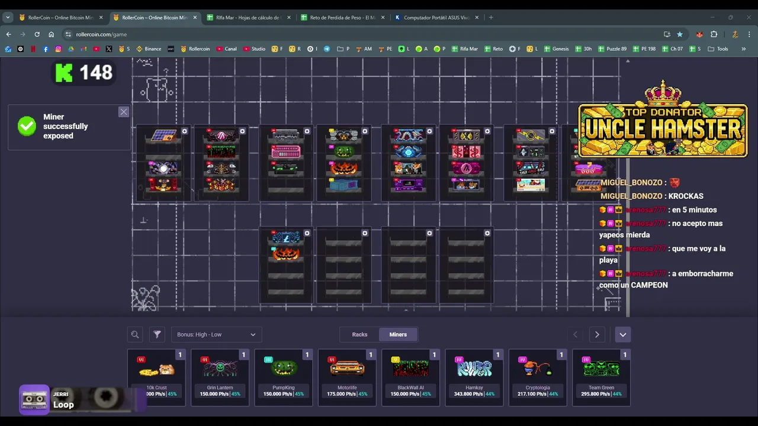Open options of the third top-row rack
The image size is (758, 426).
tap(307, 131)
